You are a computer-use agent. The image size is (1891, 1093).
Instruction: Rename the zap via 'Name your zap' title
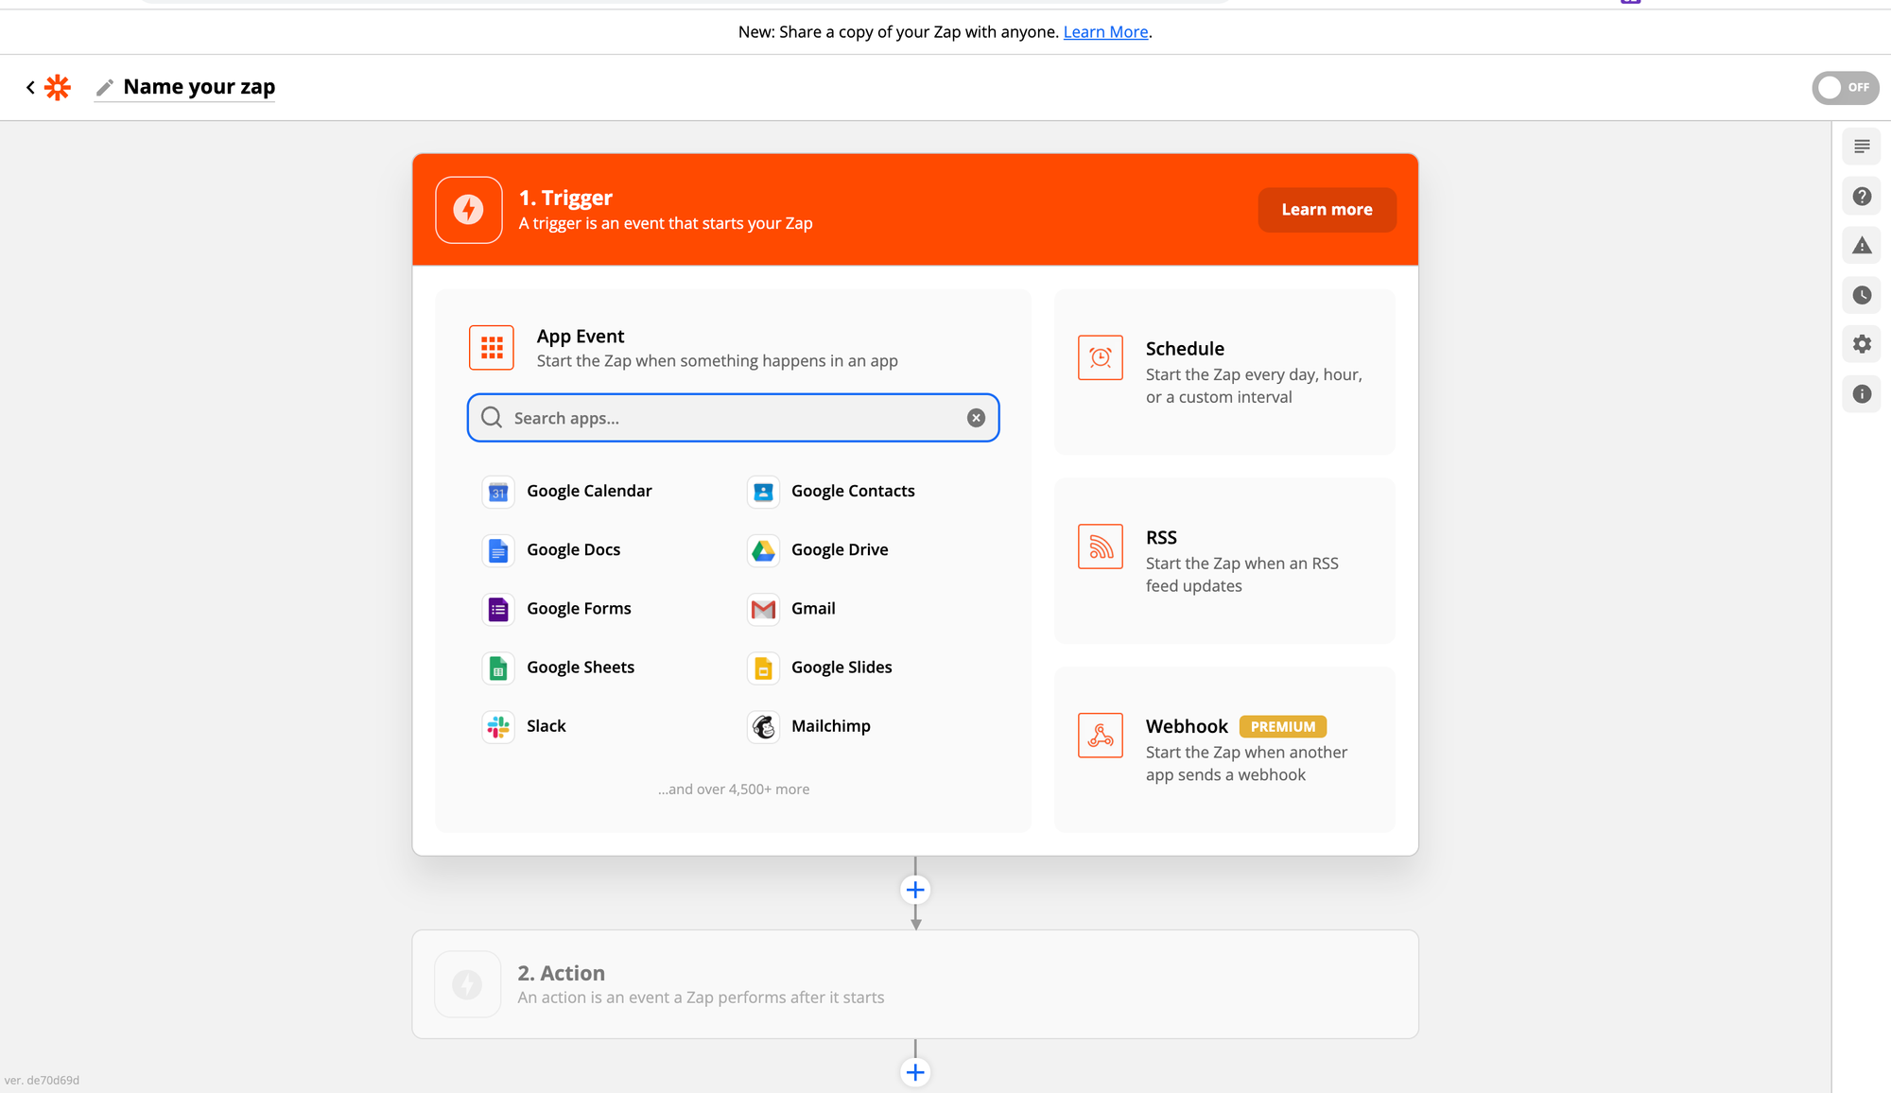[200, 87]
